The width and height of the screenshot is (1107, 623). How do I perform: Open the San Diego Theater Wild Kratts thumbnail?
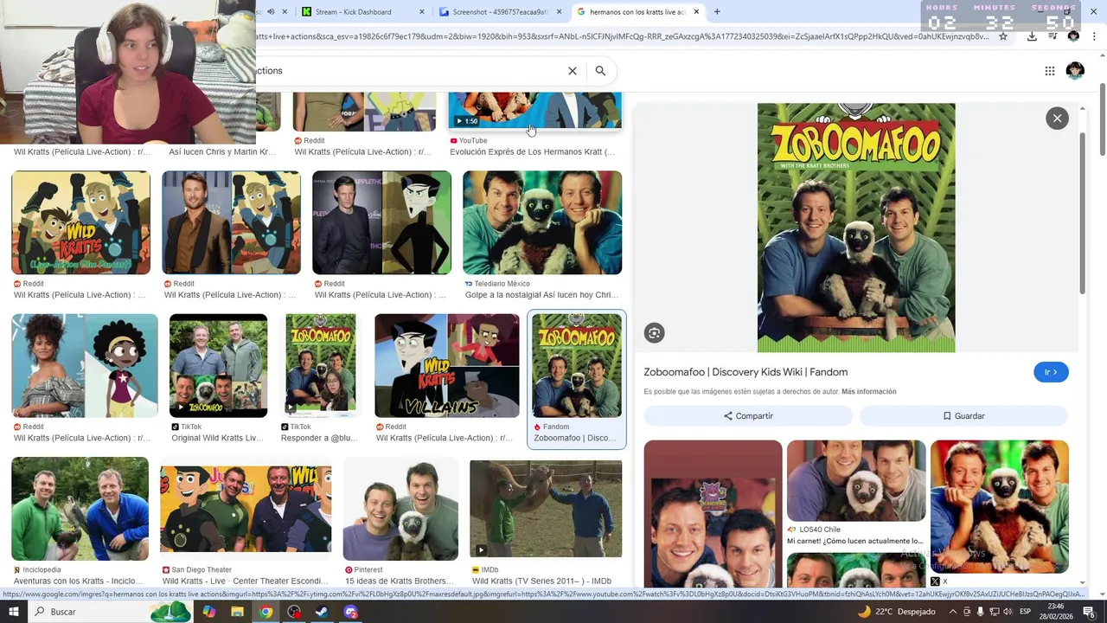point(246,509)
